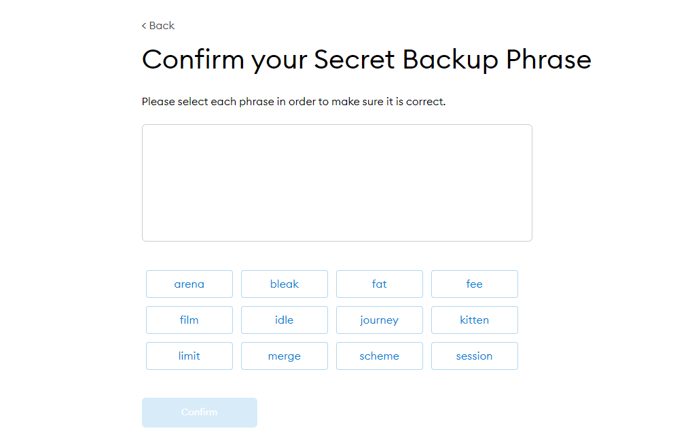This screenshot has height=435, width=692.
Task: Select the word film
Action: 189,320
